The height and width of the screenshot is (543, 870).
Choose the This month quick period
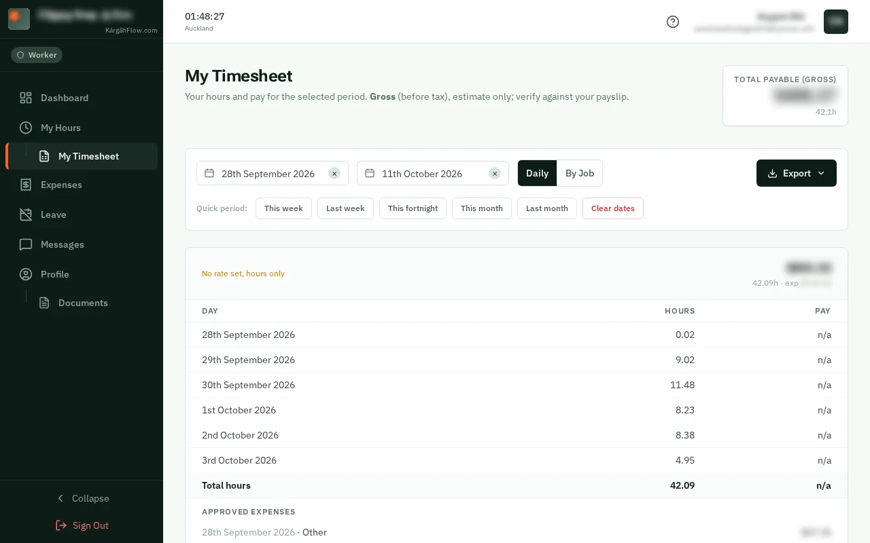(482, 208)
